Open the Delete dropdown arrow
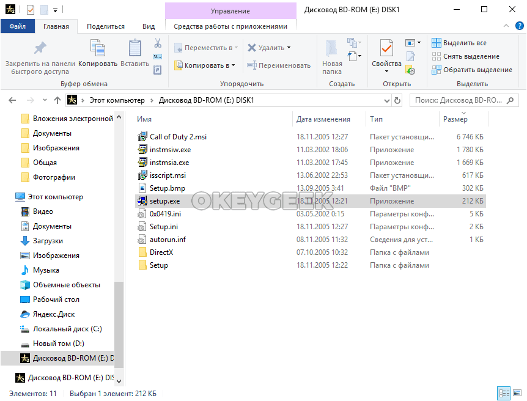This screenshot has height=401, width=527. tap(289, 48)
